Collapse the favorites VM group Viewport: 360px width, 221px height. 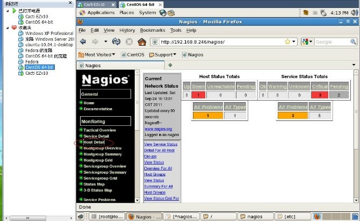point(8,28)
